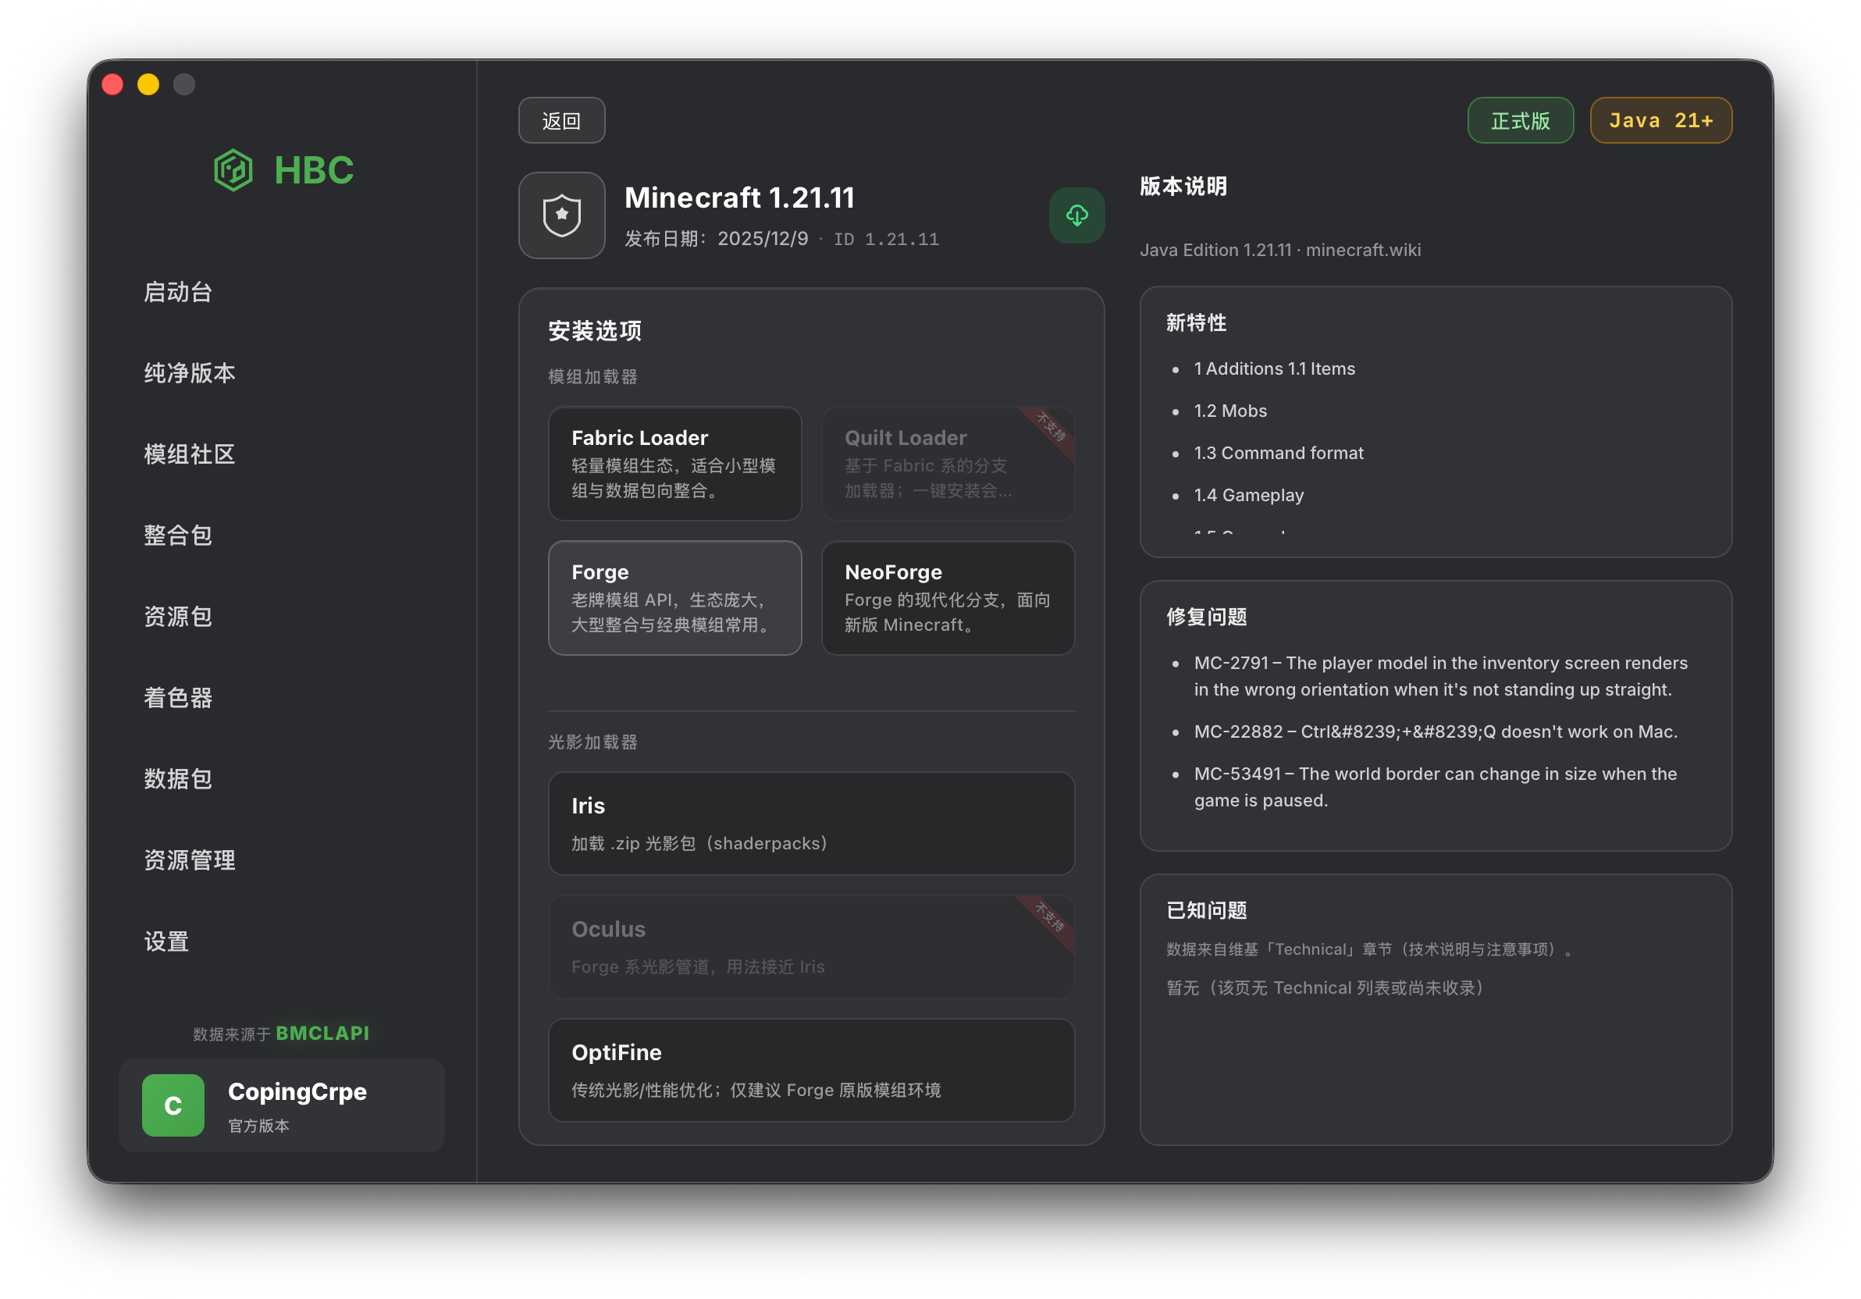Choose the OptiFine shader option

811,1069
